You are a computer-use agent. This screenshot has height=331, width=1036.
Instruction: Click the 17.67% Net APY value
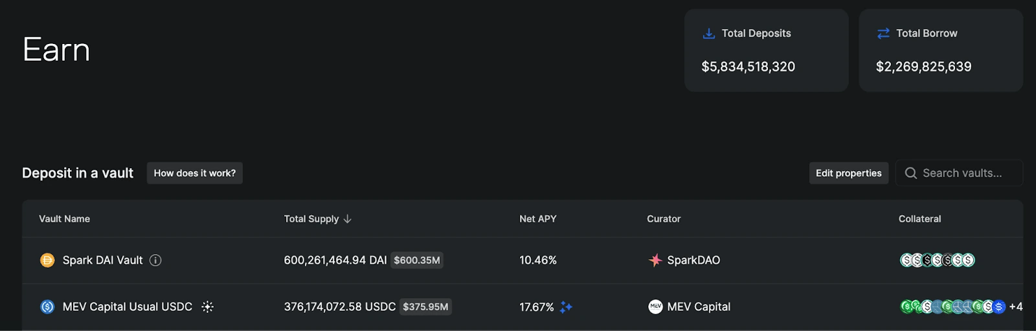(537, 307)
